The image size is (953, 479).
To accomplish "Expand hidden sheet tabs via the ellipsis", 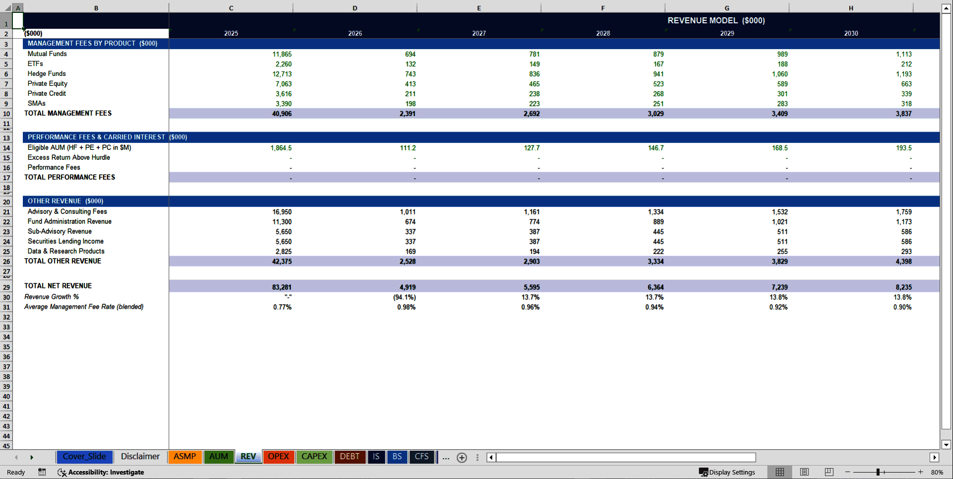I will (445, 458).
